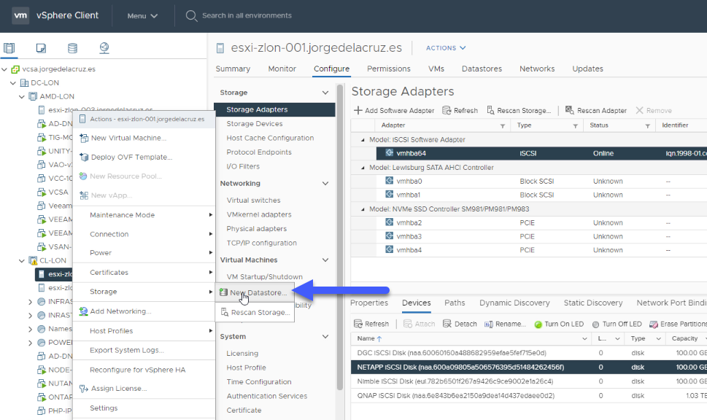This screenshot has height=420, width=707.
Task: Select Rescan Storage in the submenu
Action: (255, 312)
